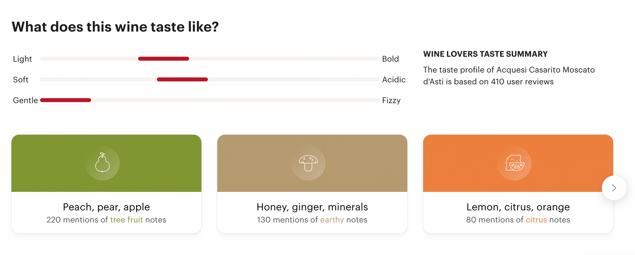Image resolution: width=635 pixels, height=255 pixels.
Task: Show next taste notes with arrow button
Action: point(614,188)
